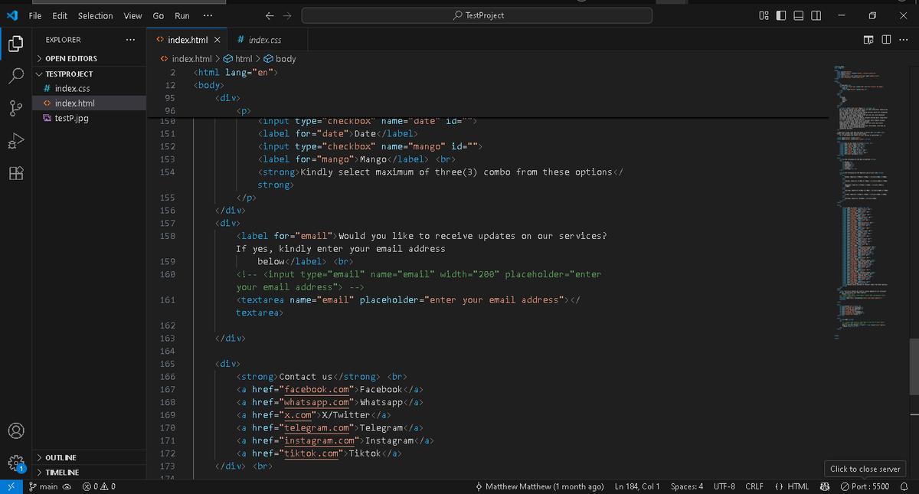
Task: Click the Go Forward arrow
Action: pos(287,15)
